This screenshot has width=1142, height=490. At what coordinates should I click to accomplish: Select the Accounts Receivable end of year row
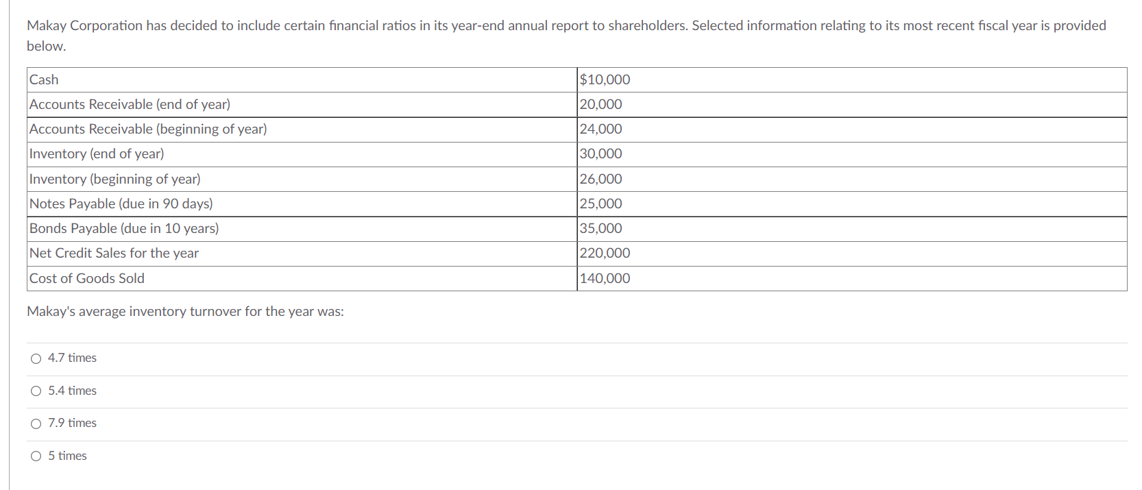tap(129, 104)
